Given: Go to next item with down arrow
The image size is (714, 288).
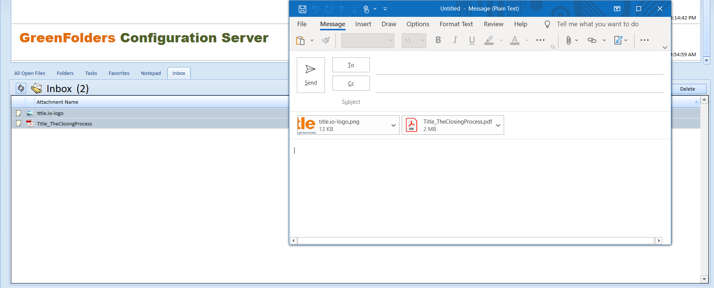Looking at the screenshot, I should [355, 9].
